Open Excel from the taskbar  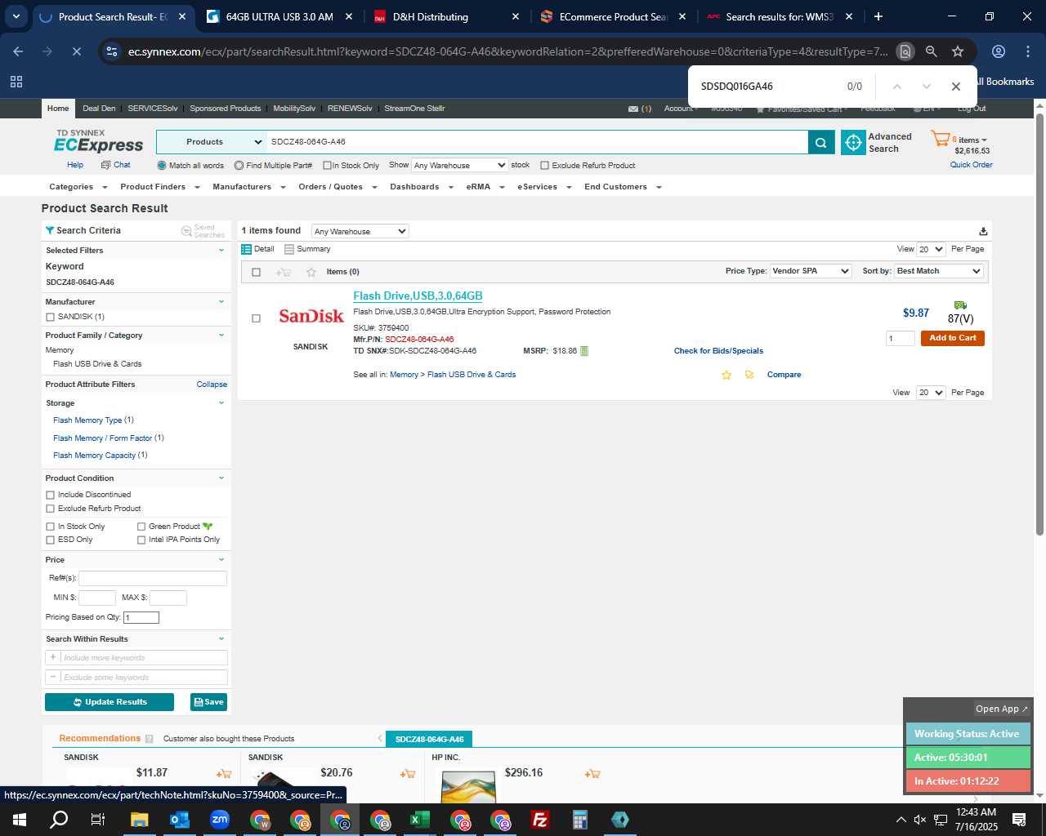[x=420, y=820]
